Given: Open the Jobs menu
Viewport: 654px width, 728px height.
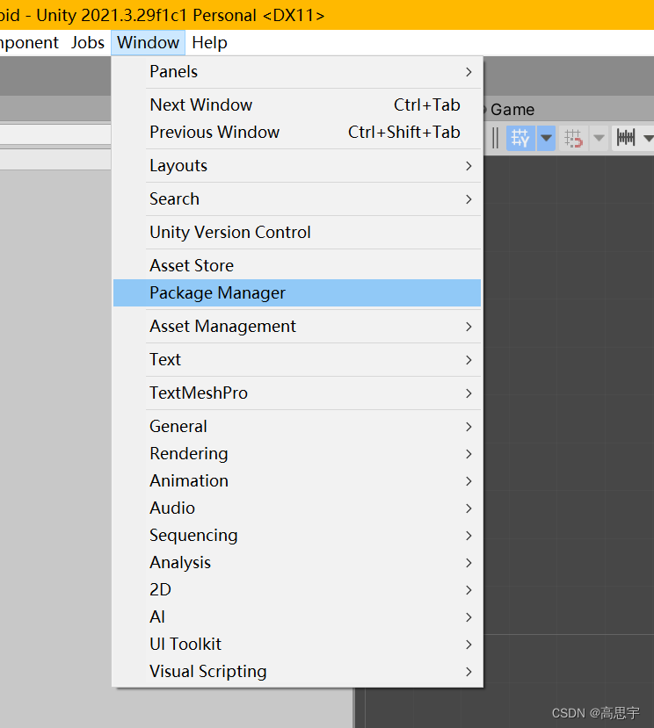Looking at the screenshot, I should [x=87, y=43].
